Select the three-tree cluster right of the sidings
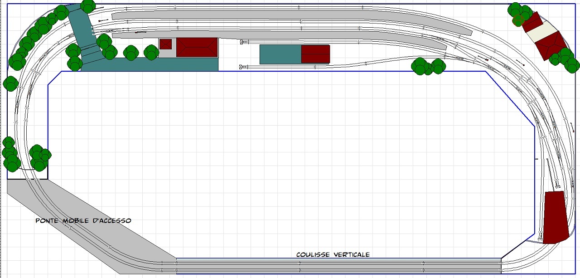Image resolution: width=580 pixels, height=278 pixels. (x=428, y=66)
